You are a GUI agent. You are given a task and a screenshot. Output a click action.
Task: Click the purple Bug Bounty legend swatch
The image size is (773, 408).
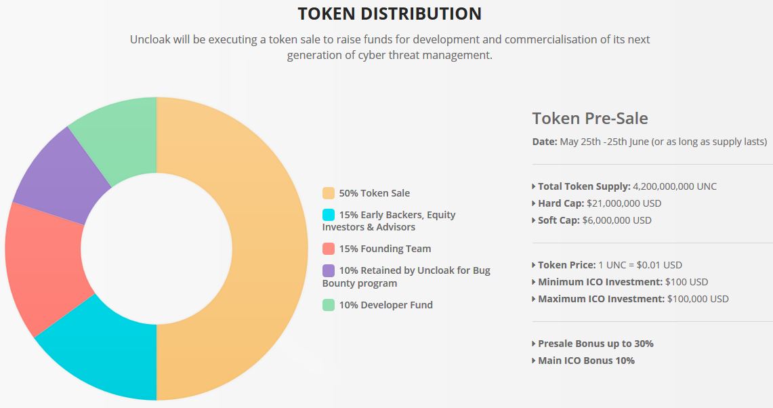pyautogui.click(x=329, y=270)
